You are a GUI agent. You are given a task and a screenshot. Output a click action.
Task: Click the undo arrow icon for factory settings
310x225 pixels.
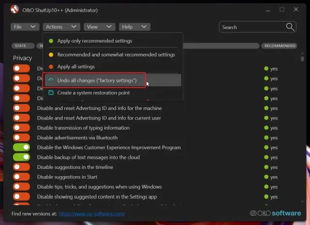[51, 80]
